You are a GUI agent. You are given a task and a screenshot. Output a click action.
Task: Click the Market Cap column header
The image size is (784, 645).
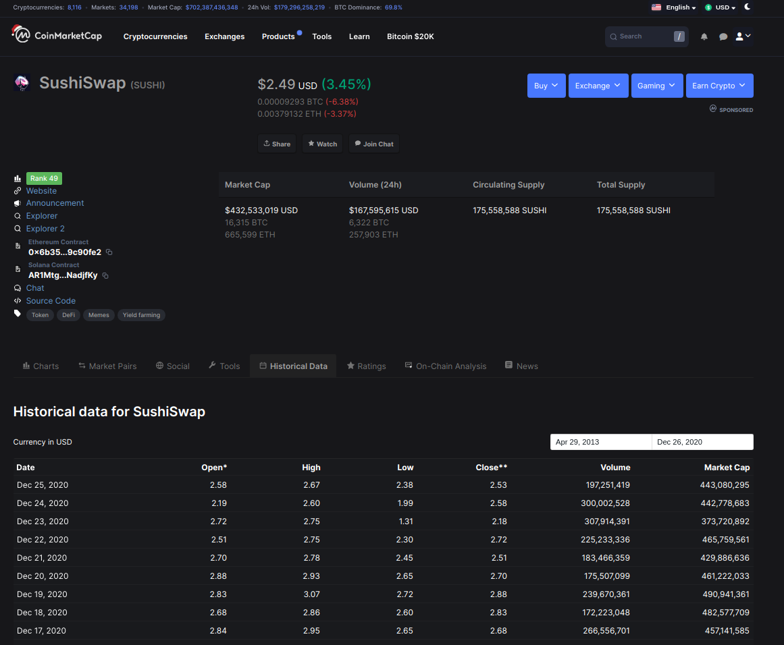point(727,468)
